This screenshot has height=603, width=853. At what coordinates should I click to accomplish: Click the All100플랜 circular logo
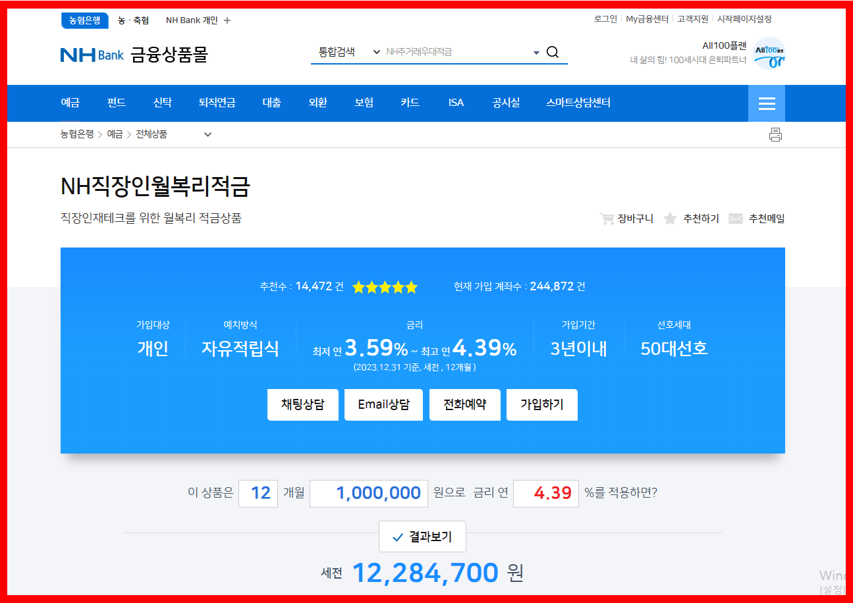[768, 52]
